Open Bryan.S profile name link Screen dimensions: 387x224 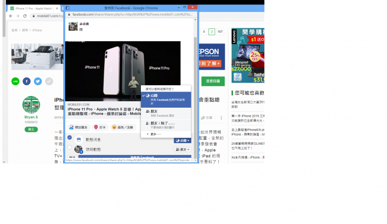click(x=31, y=117)
